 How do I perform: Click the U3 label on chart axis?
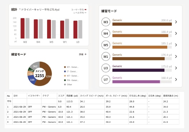pos(78,42)
